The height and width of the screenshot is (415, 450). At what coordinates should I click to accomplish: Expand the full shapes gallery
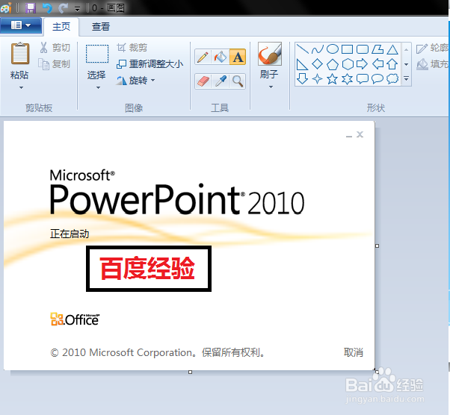tap(406, 78)
